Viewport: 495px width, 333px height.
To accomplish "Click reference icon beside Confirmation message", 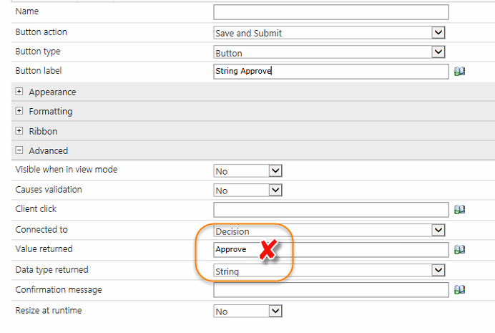I will point(460,289).
